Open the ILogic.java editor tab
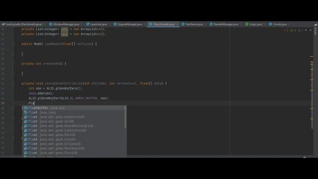Screen dimensions: 318x179 click(255, 24)
